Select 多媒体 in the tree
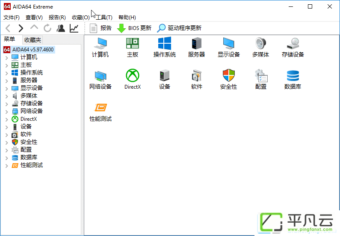340x236 pixels. (29, 96)
